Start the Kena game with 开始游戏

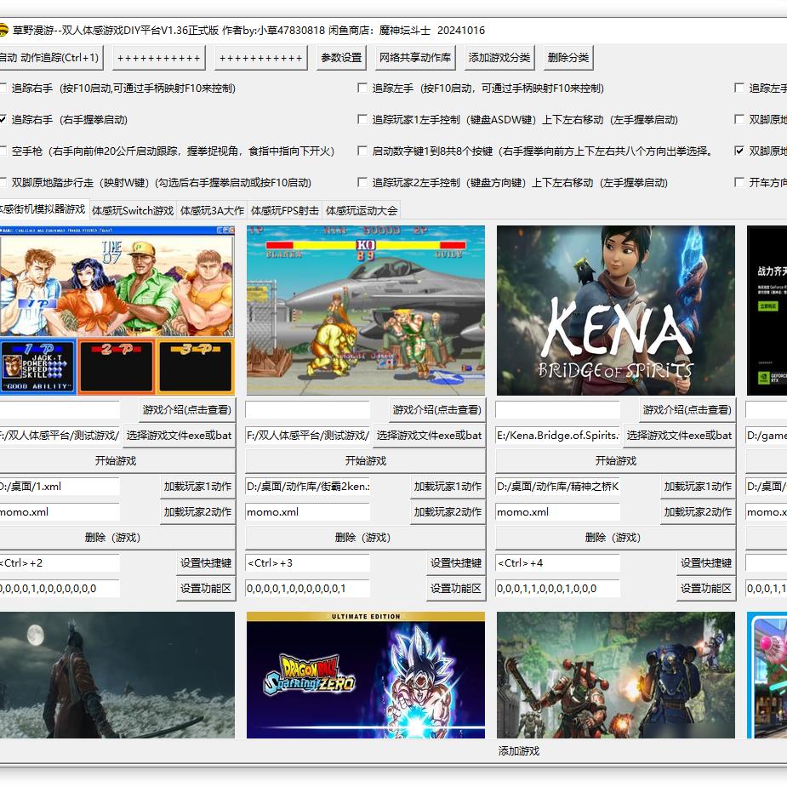pyautogui.click(x=616, y=460)
